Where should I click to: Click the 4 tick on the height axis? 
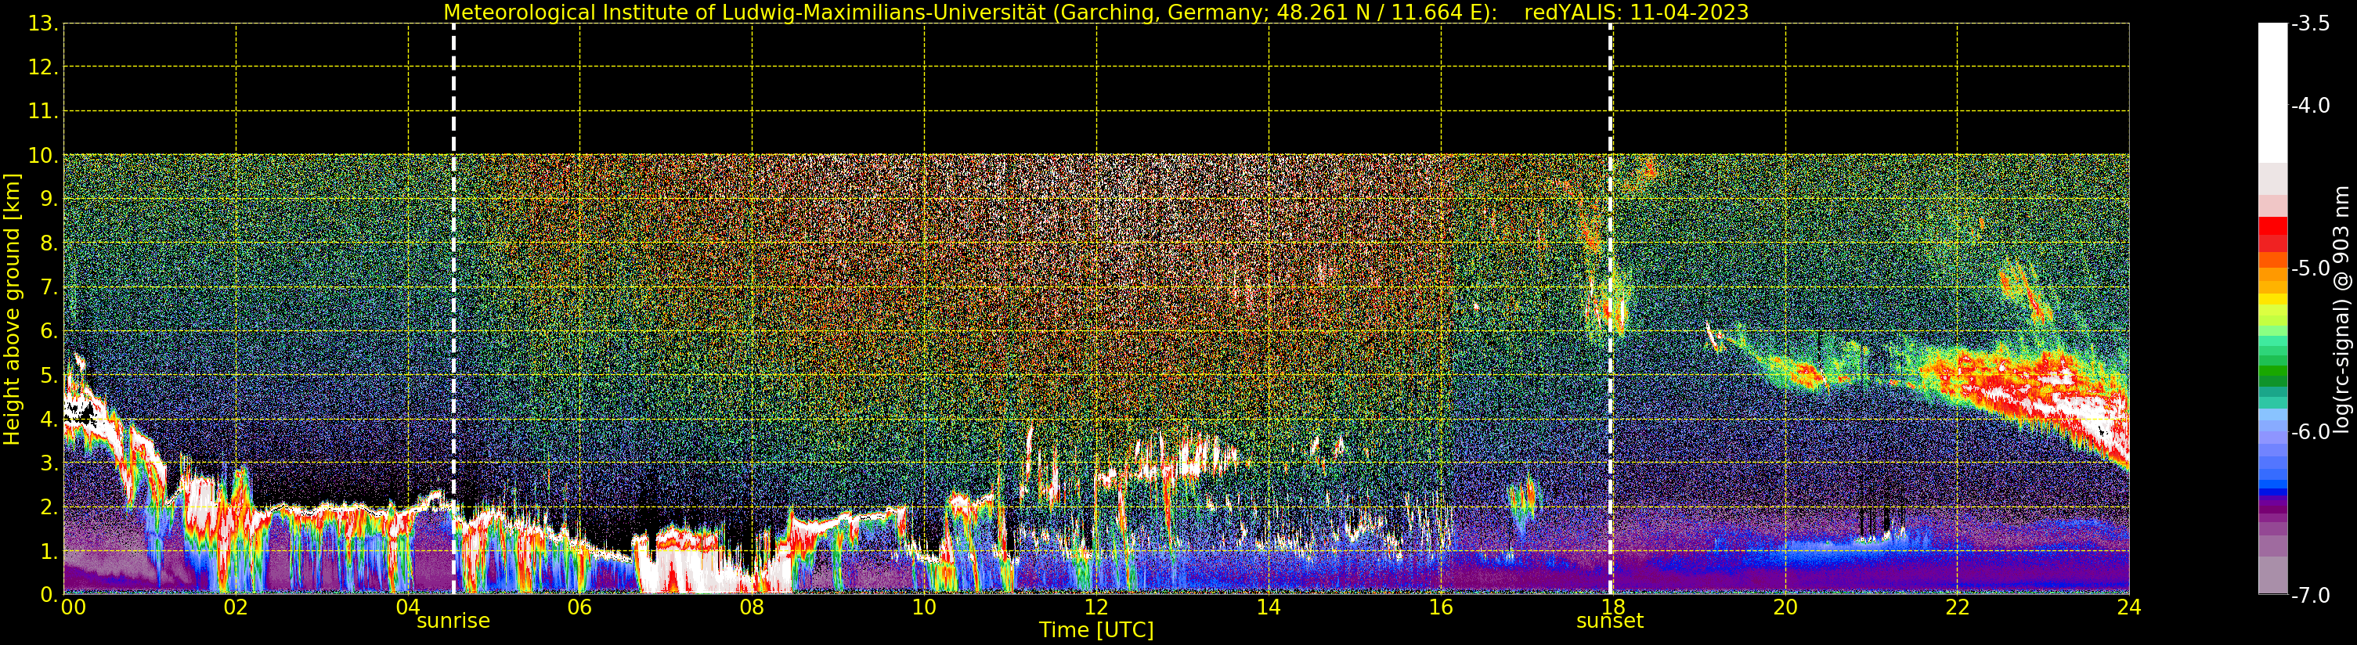48,419
